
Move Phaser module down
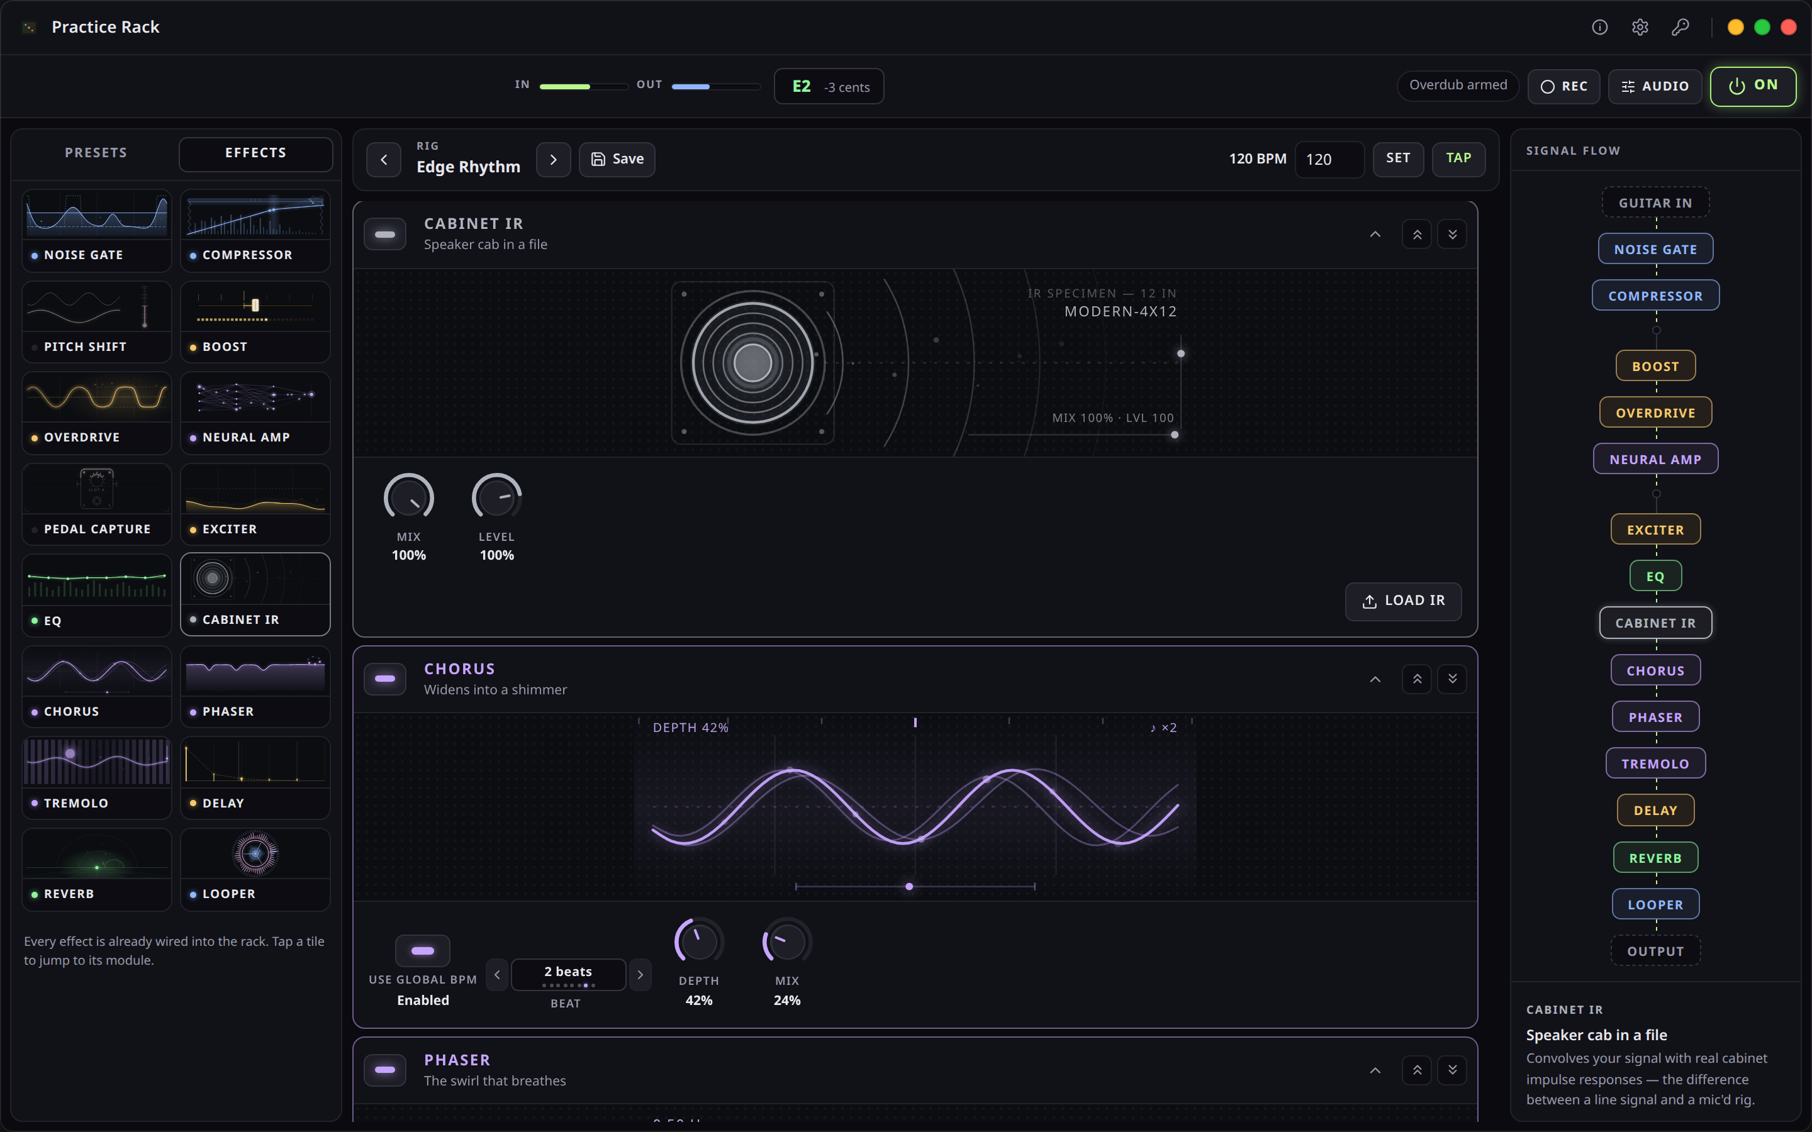coord(1452,1070)
